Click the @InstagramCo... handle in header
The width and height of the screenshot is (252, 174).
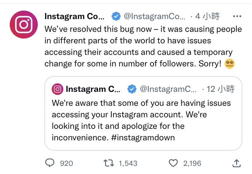[x=154, y=16]
